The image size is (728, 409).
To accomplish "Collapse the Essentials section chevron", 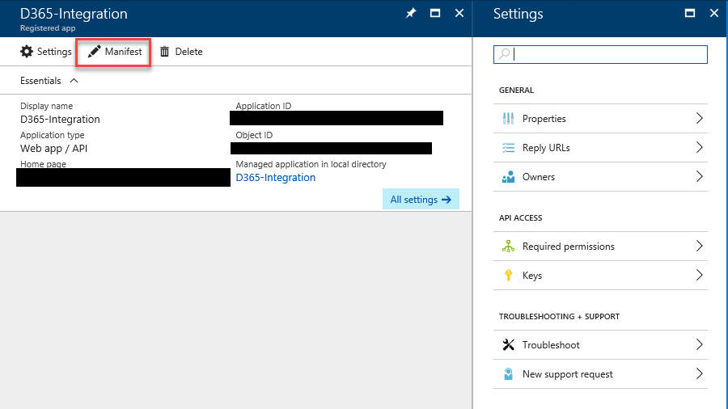I will (74, 81).
